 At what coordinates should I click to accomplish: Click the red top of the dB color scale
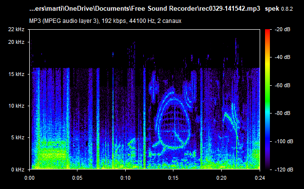tap(267, 31)
